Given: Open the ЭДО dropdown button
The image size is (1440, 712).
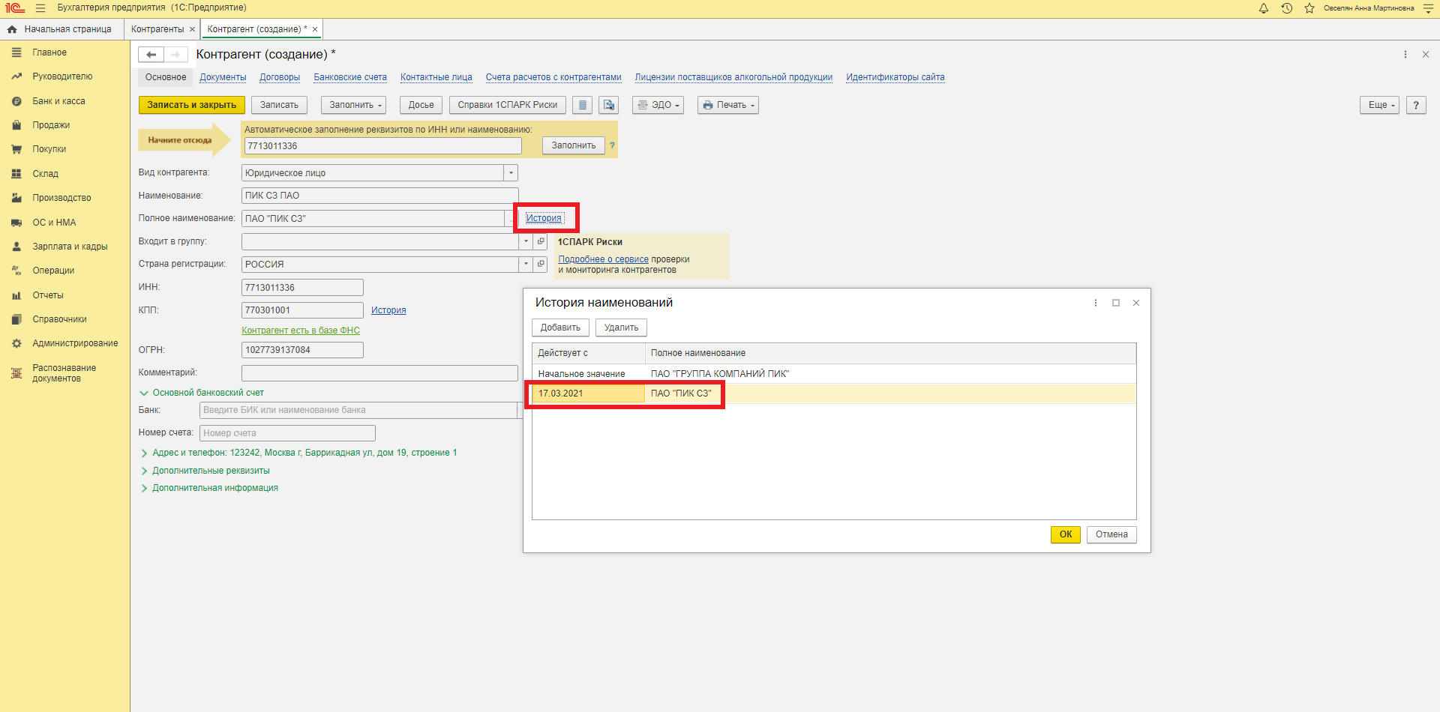Looking at the screenshot, I should [658, 105].
